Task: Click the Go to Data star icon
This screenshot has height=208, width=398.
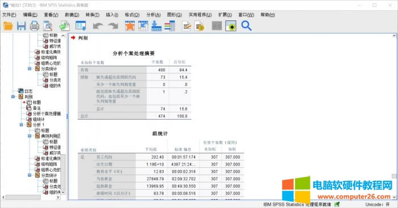Action: coord(130,26)
